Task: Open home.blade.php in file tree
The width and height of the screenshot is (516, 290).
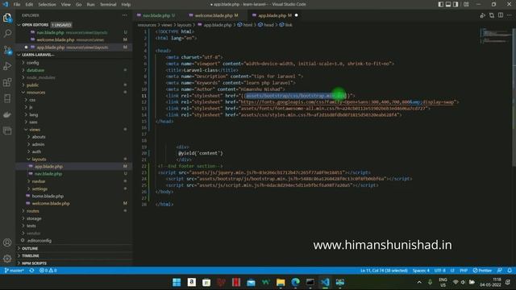Action: point(48,196)
